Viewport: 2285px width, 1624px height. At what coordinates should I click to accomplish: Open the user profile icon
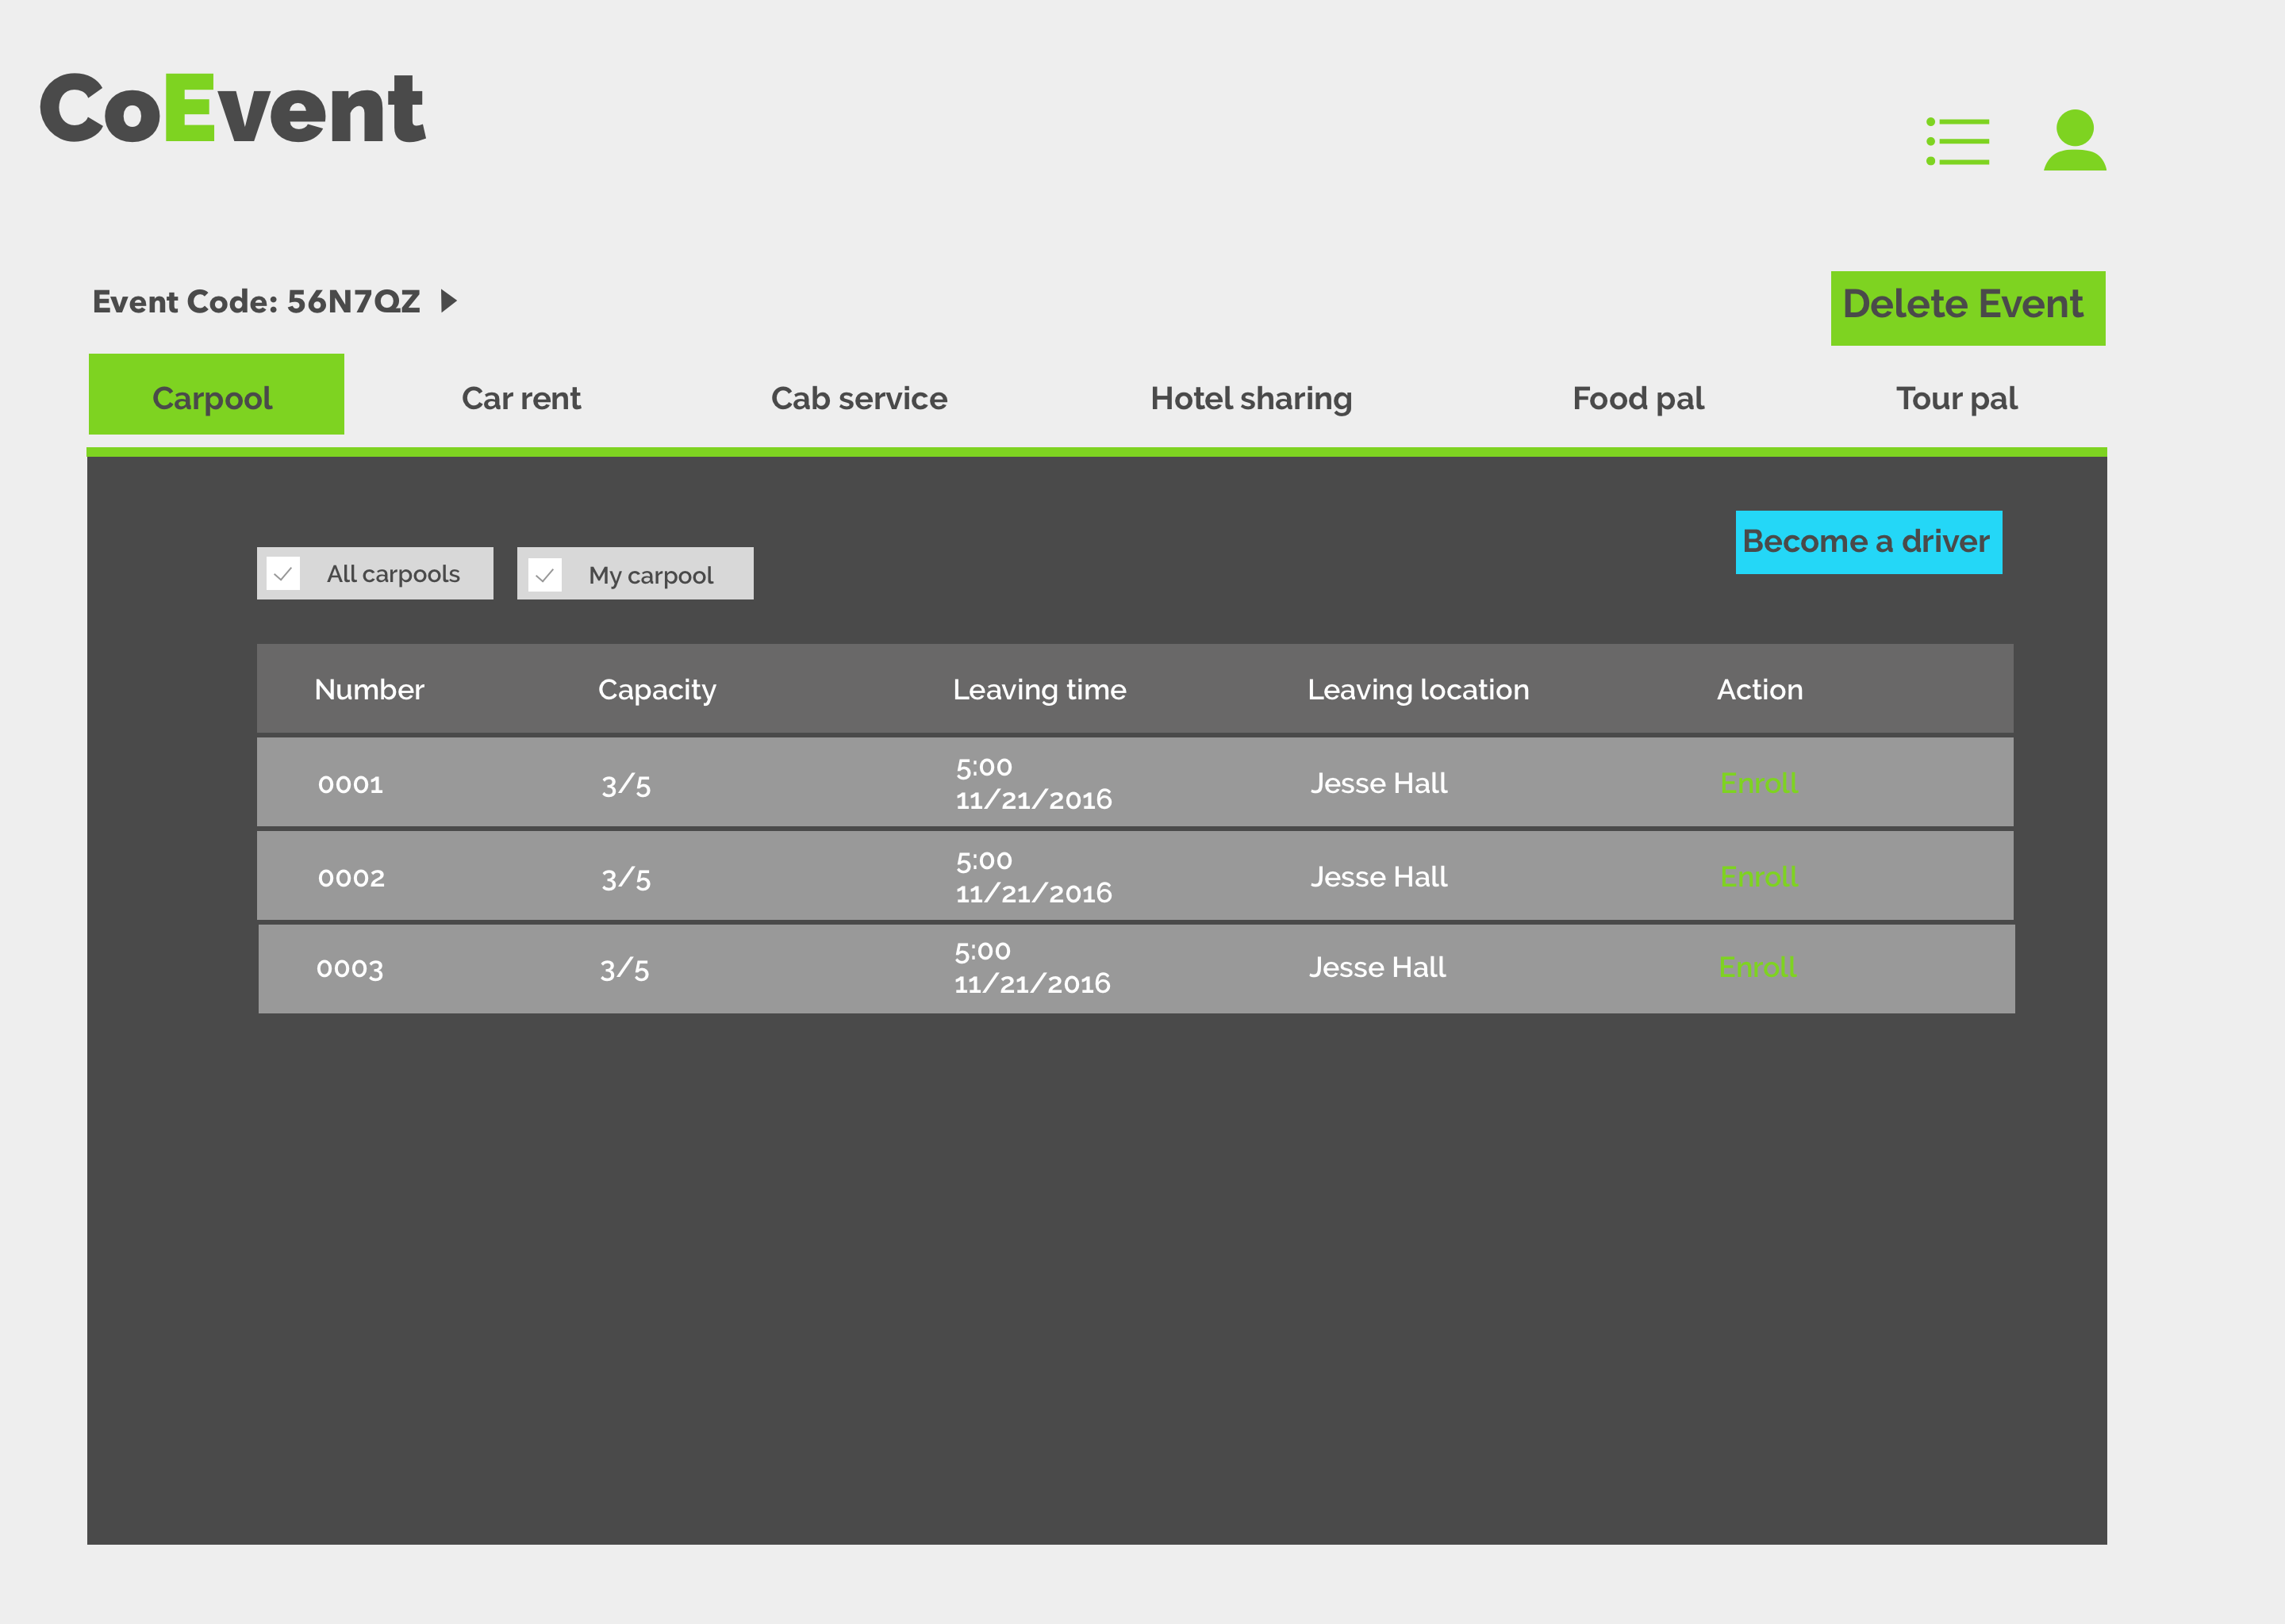[2074, 140]
